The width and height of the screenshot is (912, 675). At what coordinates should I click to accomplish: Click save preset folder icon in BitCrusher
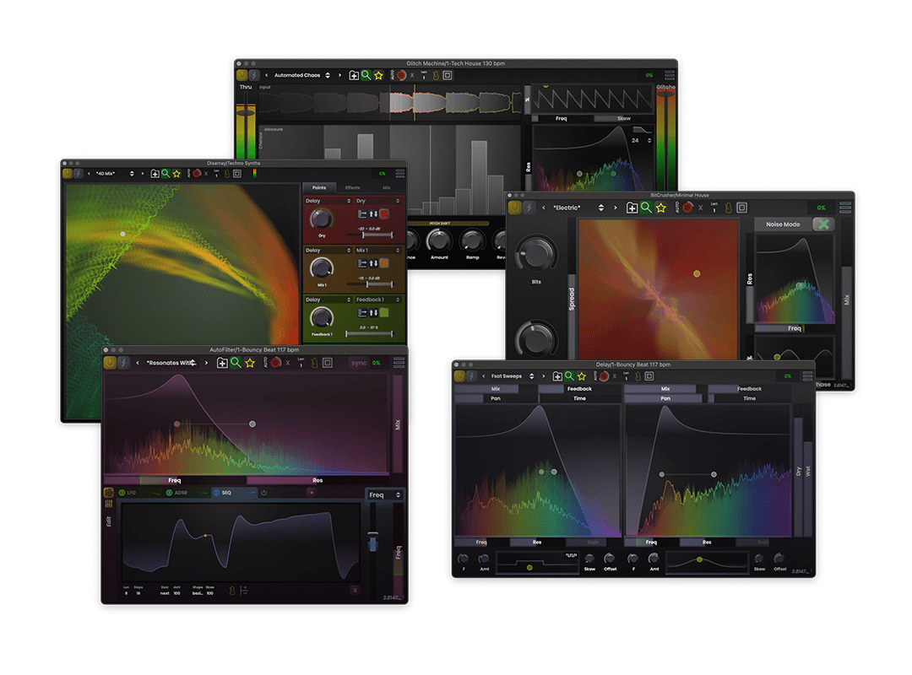pyautogui.click(x=632, y=208)
